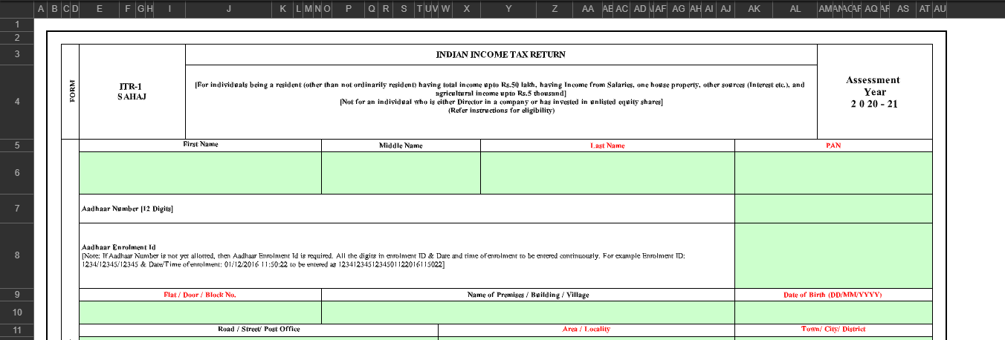Select row 10 header
Viewport: 1005px width, 340px height.
coord(16,313)
